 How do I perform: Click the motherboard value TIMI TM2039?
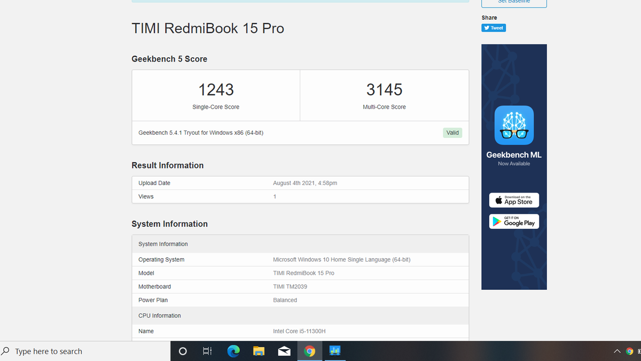coord(290,287)
